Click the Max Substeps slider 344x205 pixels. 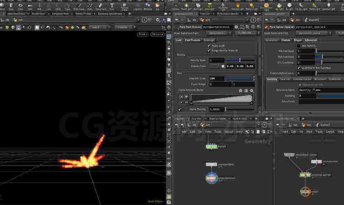pyautogui.click(x=330, y=57)
